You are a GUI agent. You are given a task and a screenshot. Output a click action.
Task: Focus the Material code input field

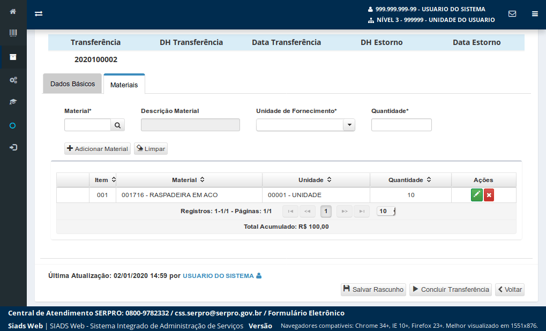[x=88, y=125]
